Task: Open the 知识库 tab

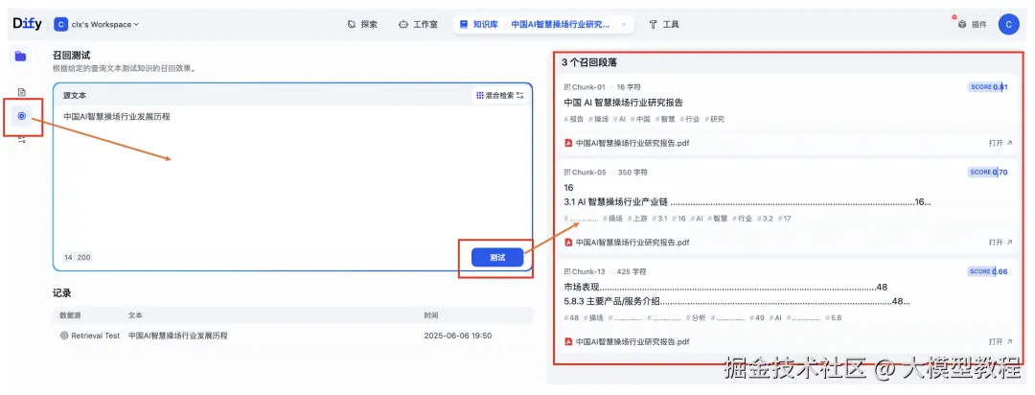Action: (478, 24)
